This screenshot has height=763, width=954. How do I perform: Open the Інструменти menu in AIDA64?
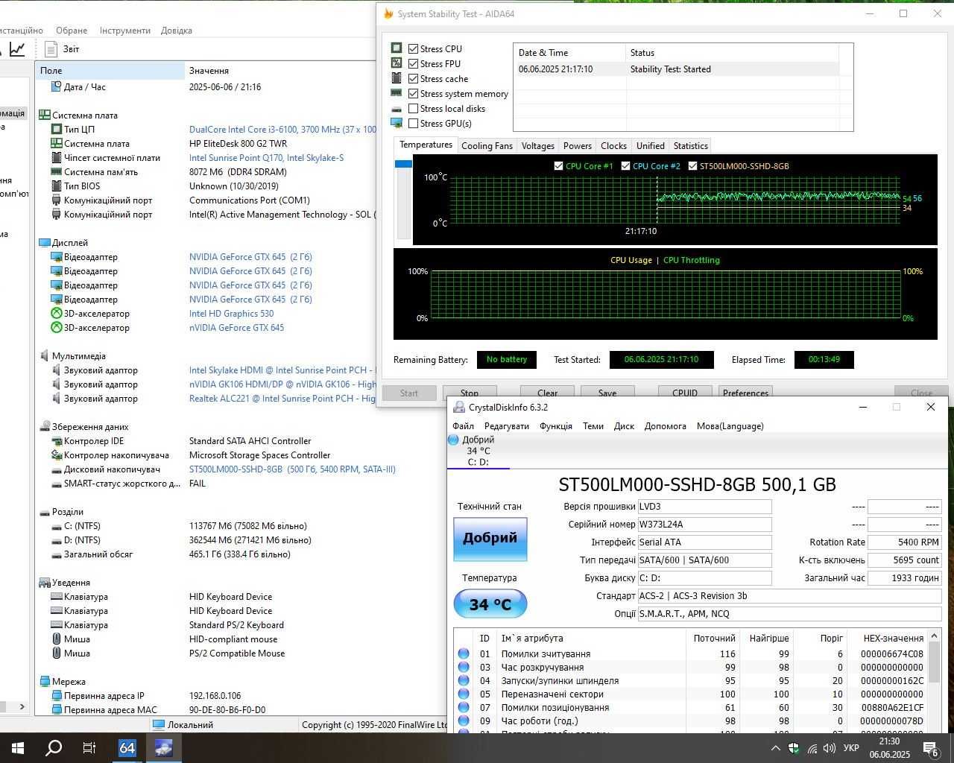point(125,31)
